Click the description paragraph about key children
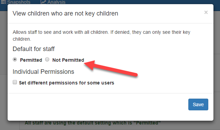This screenshot has height=130, width=220. pos(102,36)
